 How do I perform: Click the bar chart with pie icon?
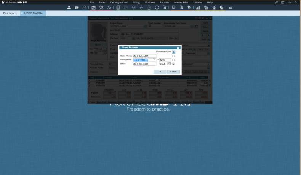click(x=221, y=8)
